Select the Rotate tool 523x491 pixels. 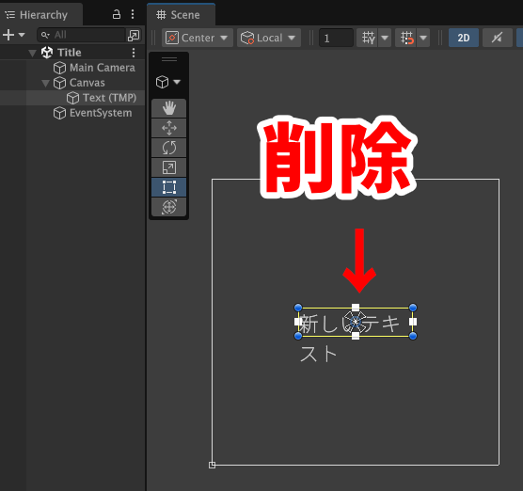pyautogui.click(x=168, y=148)
